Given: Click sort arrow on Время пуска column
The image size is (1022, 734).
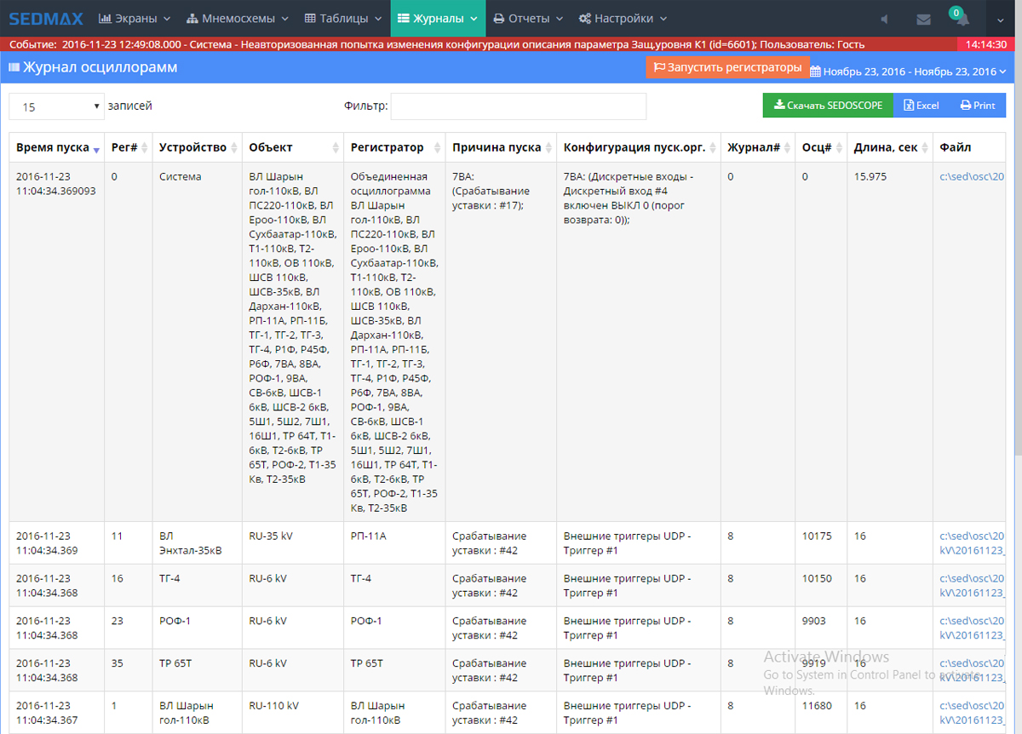Looking at the screenshot, I should point(96,149).
